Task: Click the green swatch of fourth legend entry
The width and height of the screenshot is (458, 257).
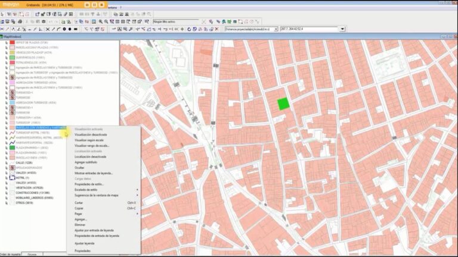Action: 12,58
